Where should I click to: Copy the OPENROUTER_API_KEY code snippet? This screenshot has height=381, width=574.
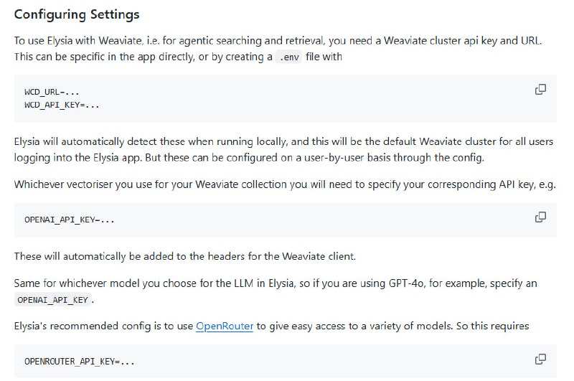[x=540, y=359]
